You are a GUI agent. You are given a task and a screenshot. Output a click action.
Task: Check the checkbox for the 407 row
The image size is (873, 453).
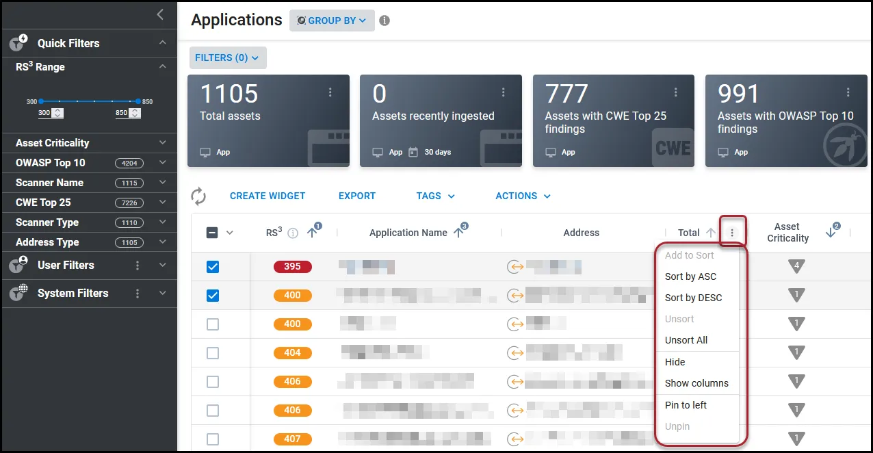(x=213, y=439)
